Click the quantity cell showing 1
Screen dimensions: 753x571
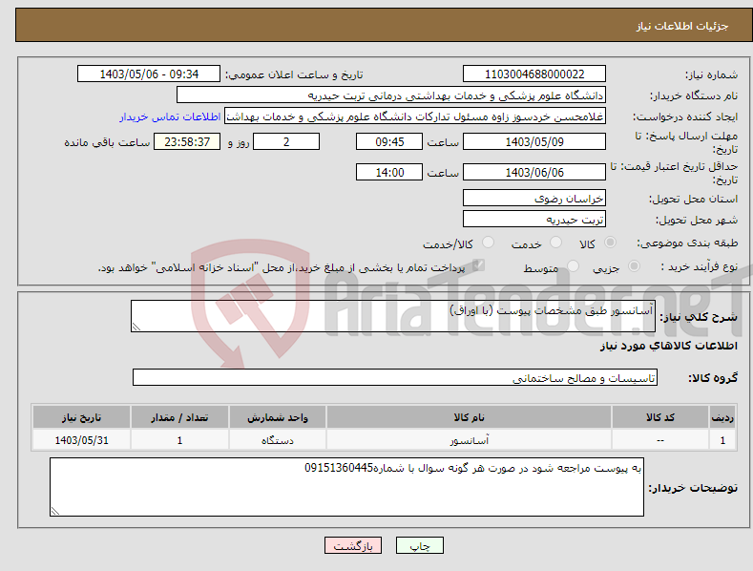(x=179, y=440)
